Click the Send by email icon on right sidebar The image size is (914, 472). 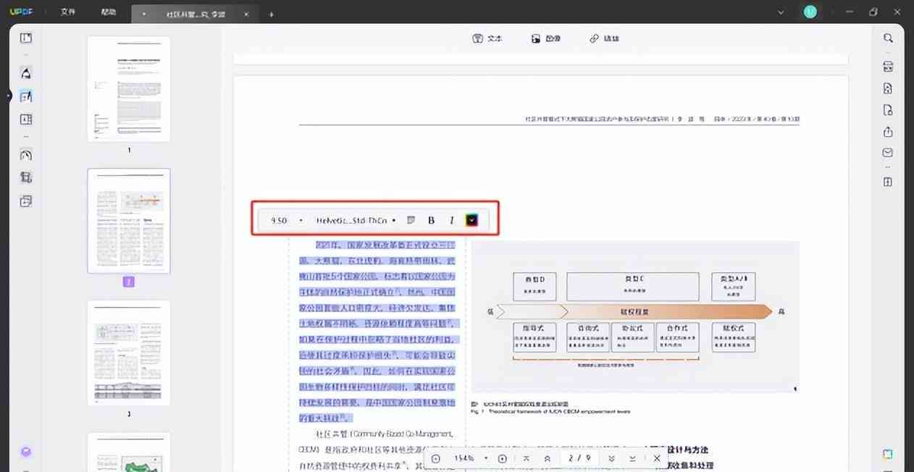pyautogui.click(x=888, y=153)
